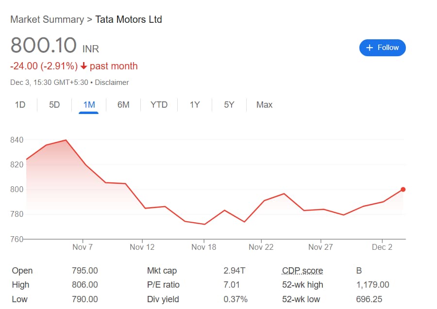This screenshot has height=309, width=437.
Task: Click the High label in the stats table
Action: (20, 285)
